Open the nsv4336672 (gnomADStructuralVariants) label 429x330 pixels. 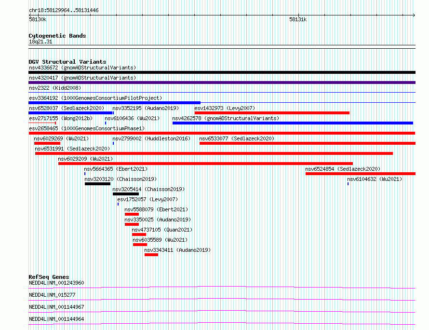(x=82, y=68)
